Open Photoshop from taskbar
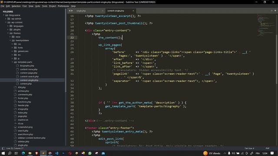The height and width of the screenshot is (156, 278). pyautogui.click(x=63, y=153)
